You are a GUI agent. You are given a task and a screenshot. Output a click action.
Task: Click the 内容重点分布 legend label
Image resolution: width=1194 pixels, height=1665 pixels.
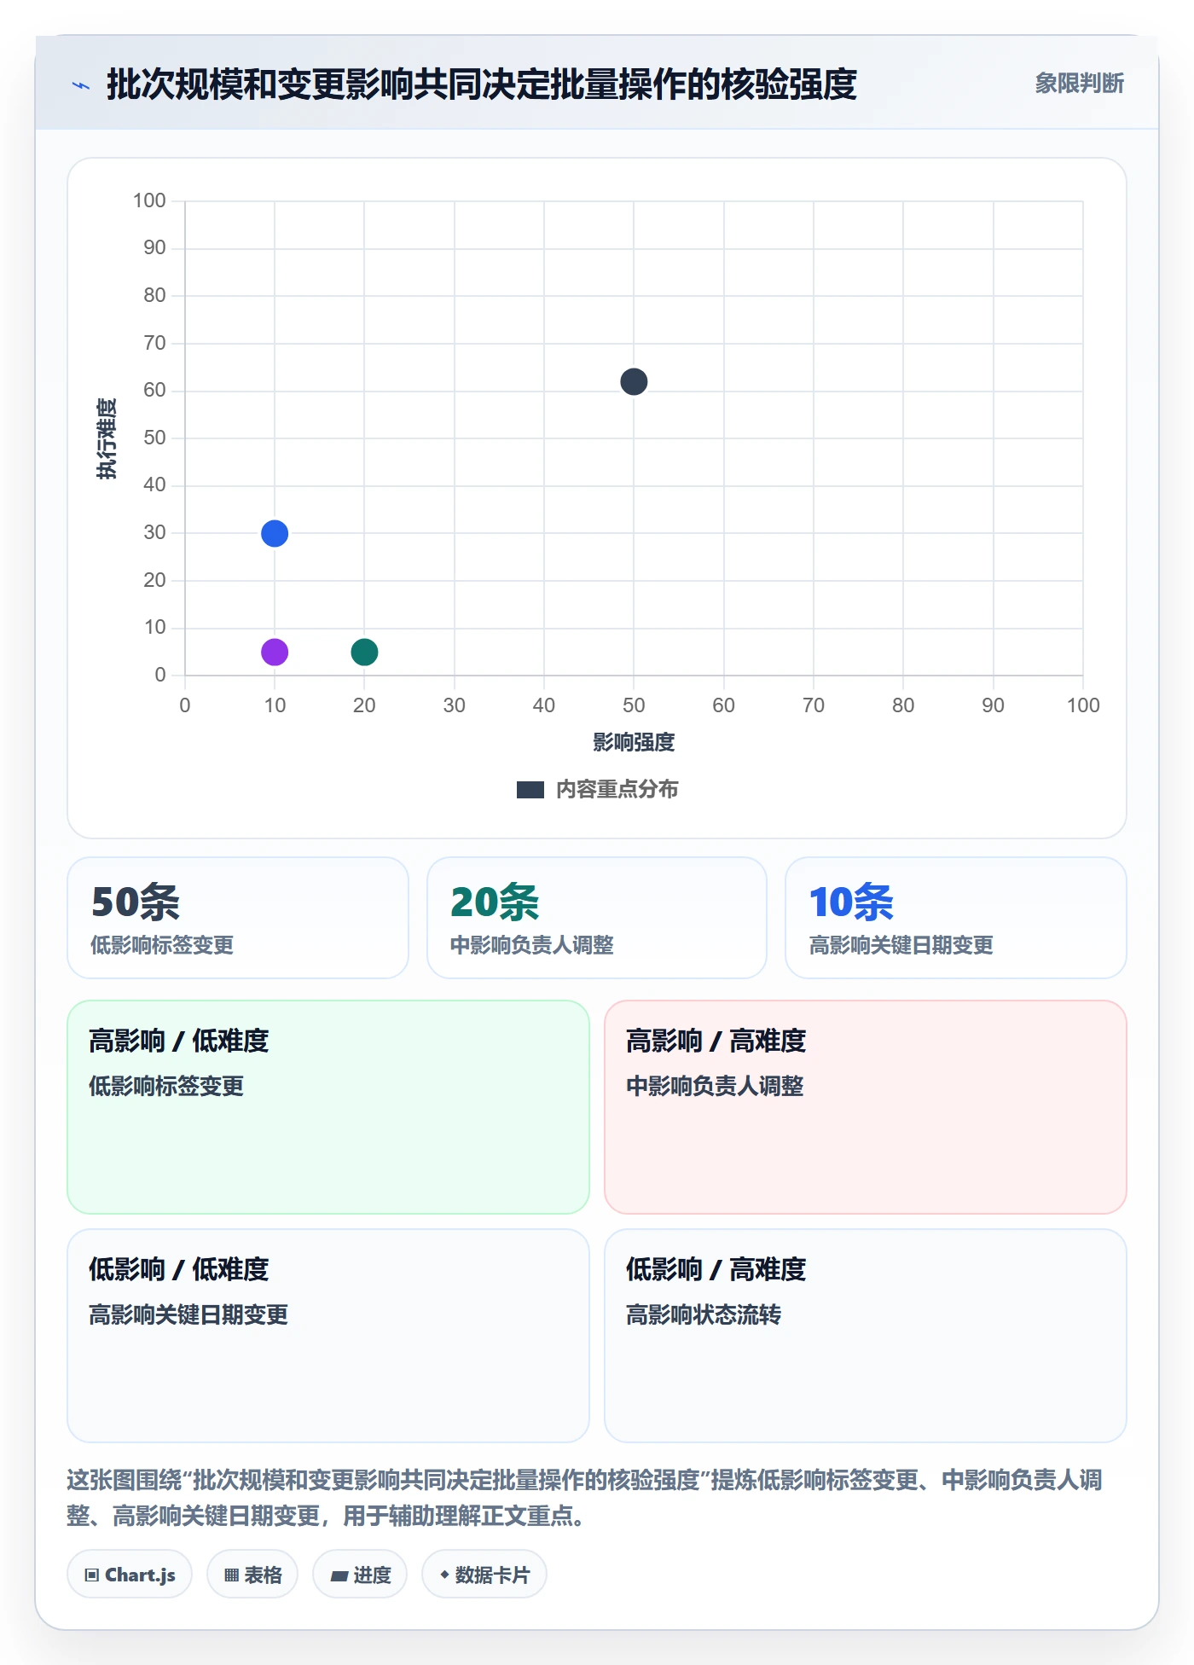pos(617,790)
